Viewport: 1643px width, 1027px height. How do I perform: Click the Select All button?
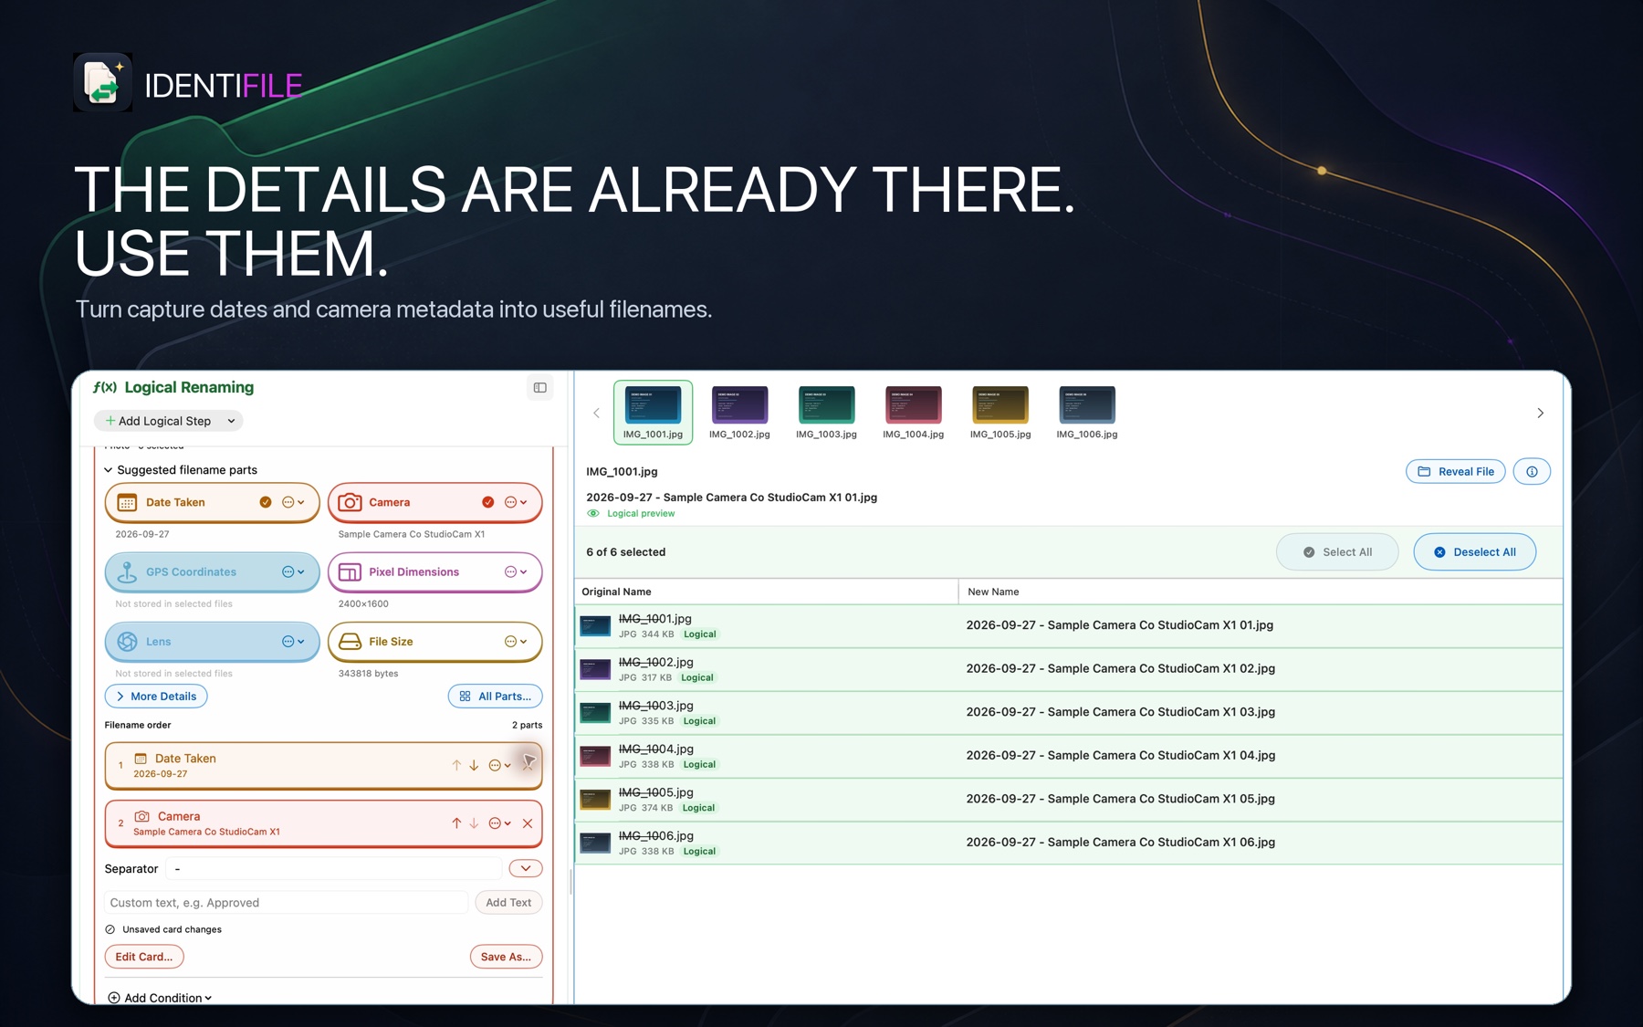[x=1337, y=552]
